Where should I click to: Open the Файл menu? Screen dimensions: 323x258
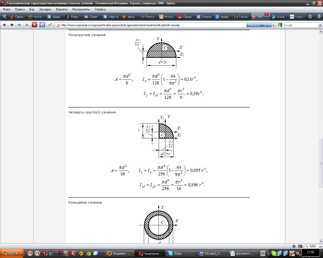[x=7, y=9]
